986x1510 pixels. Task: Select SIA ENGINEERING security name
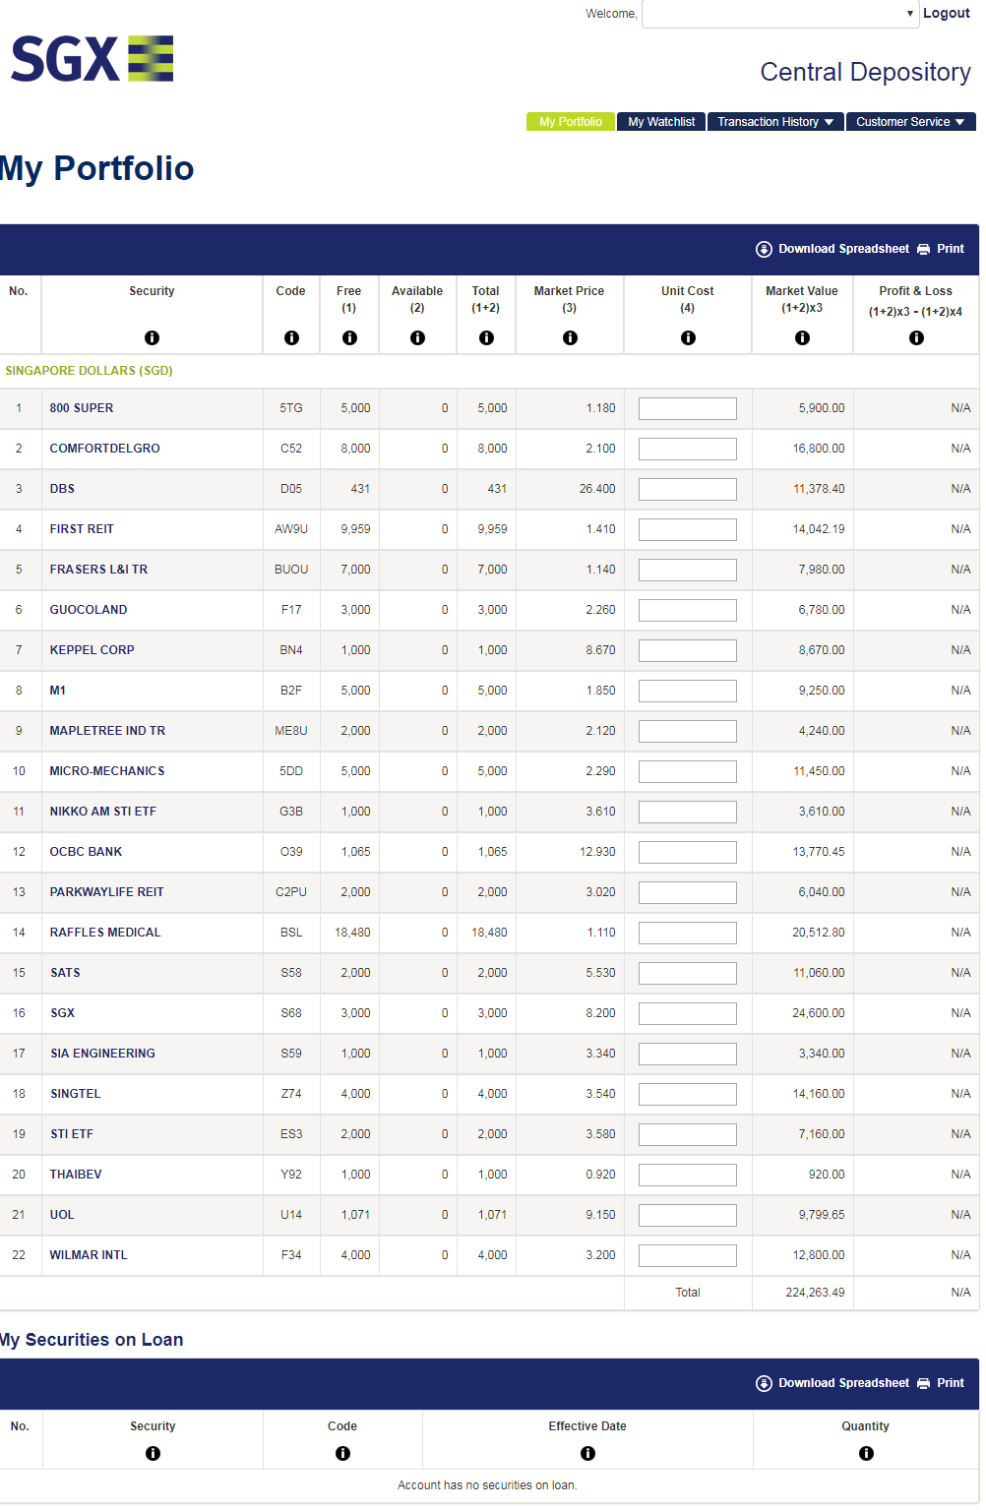tap(103, 1054)
